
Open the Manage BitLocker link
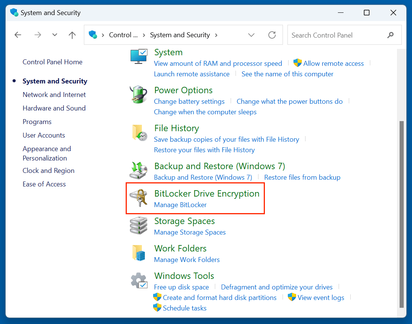(180, 205)
